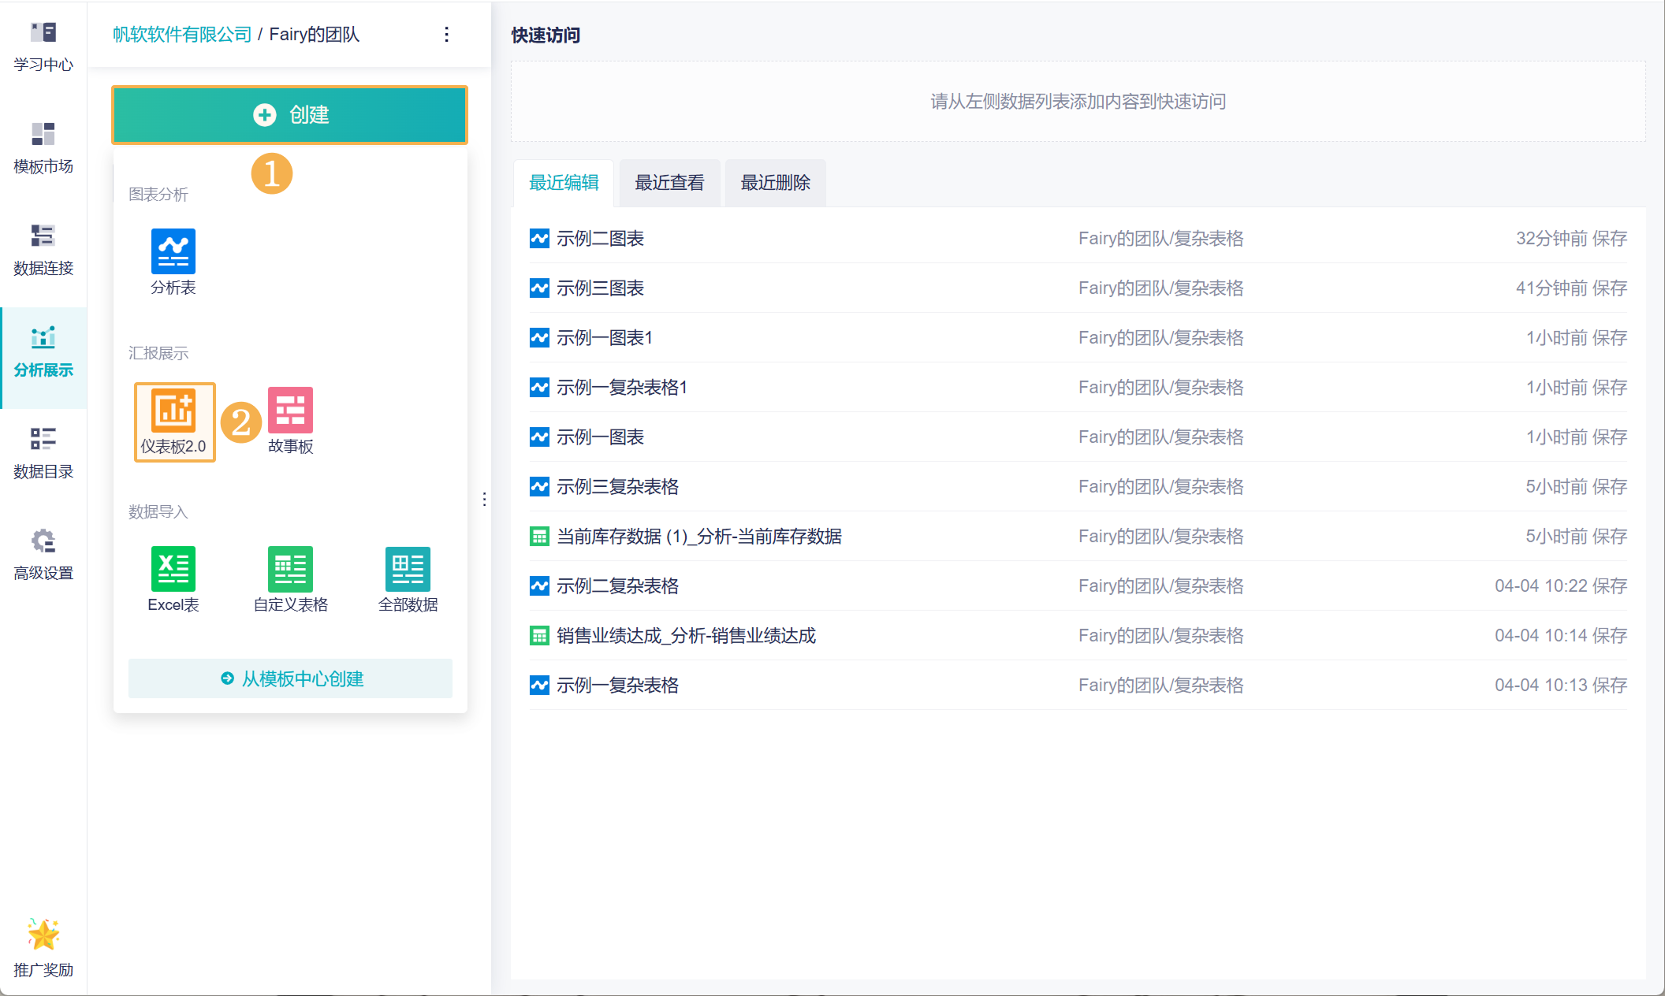Click 从模板中心创建 button
This screenshot has height=996, width=1665.
[x=290, y=678]
